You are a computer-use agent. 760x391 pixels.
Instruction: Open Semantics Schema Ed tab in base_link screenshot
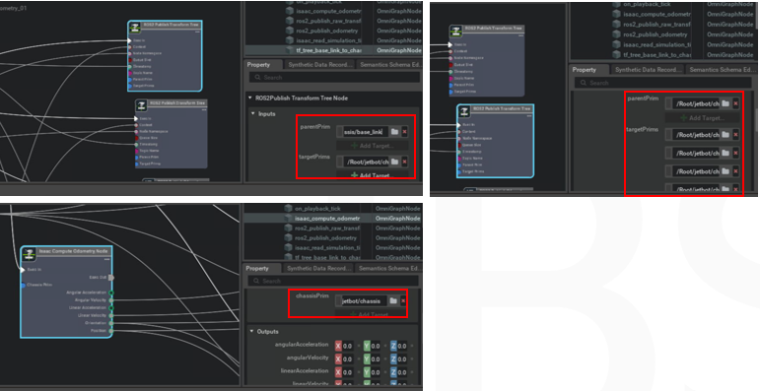click(389, 65)
